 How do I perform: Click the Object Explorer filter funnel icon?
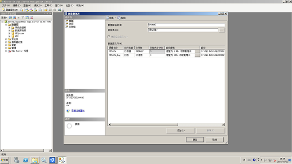click(x=23, y=17)
